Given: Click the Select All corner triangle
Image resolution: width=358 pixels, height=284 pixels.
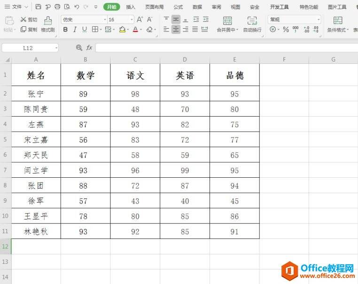Looking at the screenshot, I should (x=8, y=60).
